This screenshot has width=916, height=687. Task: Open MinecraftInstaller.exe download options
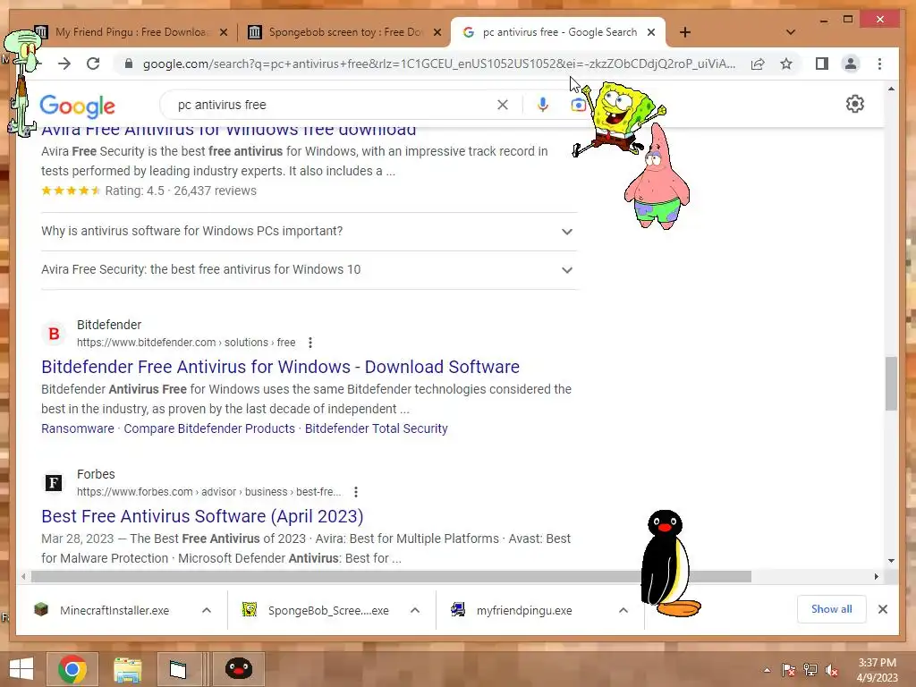(207, 610)
